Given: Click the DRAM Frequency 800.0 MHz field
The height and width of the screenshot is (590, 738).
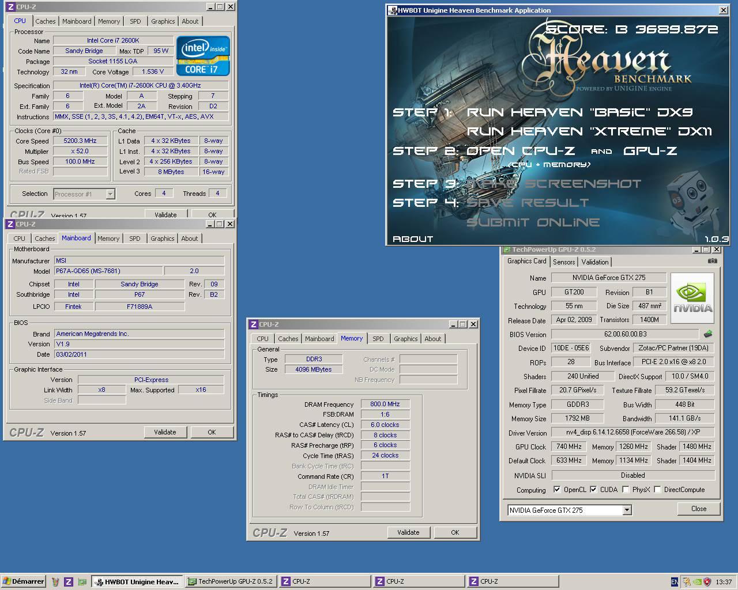Looking at the screenshot, I should click(x=385, y=404).
